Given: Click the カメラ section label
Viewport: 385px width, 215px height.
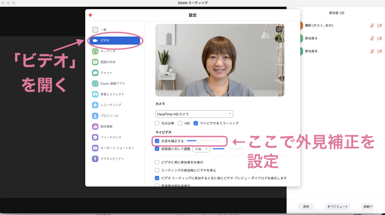Looking at the screenshot, I should point(160,104).
